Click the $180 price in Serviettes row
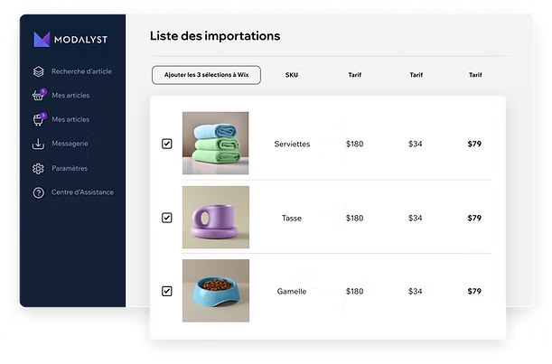 [x=354, y=144]
